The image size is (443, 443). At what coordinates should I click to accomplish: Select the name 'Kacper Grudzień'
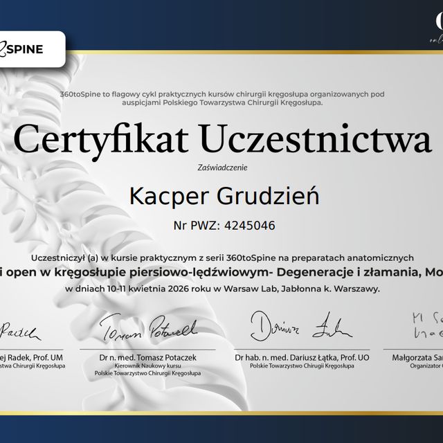[224, 197]
